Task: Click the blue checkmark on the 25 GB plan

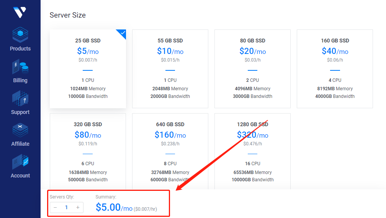Action: pyautogui.click(x=122, y=33)
